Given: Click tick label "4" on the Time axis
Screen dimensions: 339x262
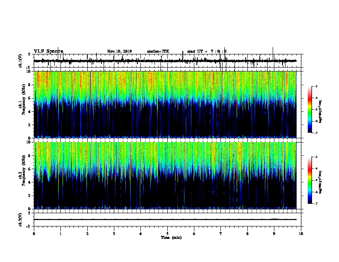Looking at the screenshot, I should (x=141, y=234).
